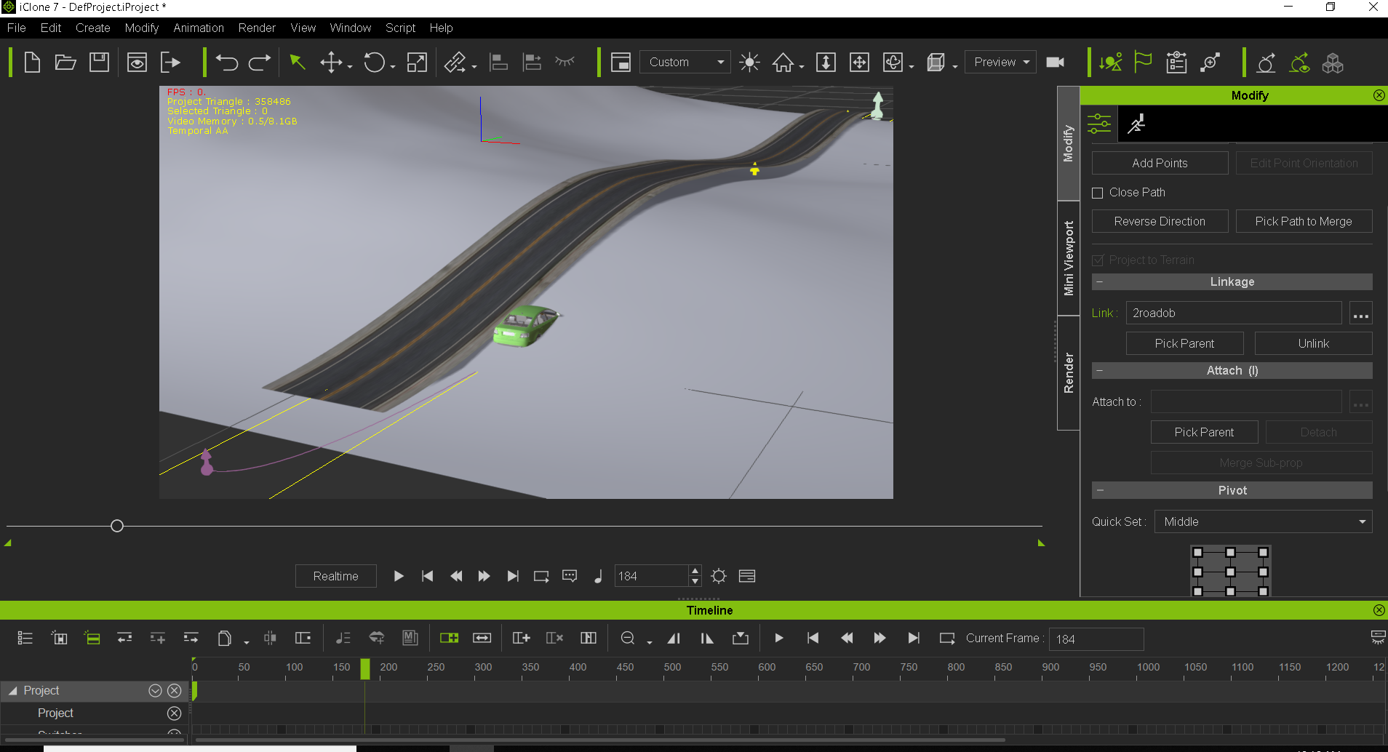Viewport: 1388px width, 752px height.
Task: Choose the Scale object tool
Action: click(417, 63)
